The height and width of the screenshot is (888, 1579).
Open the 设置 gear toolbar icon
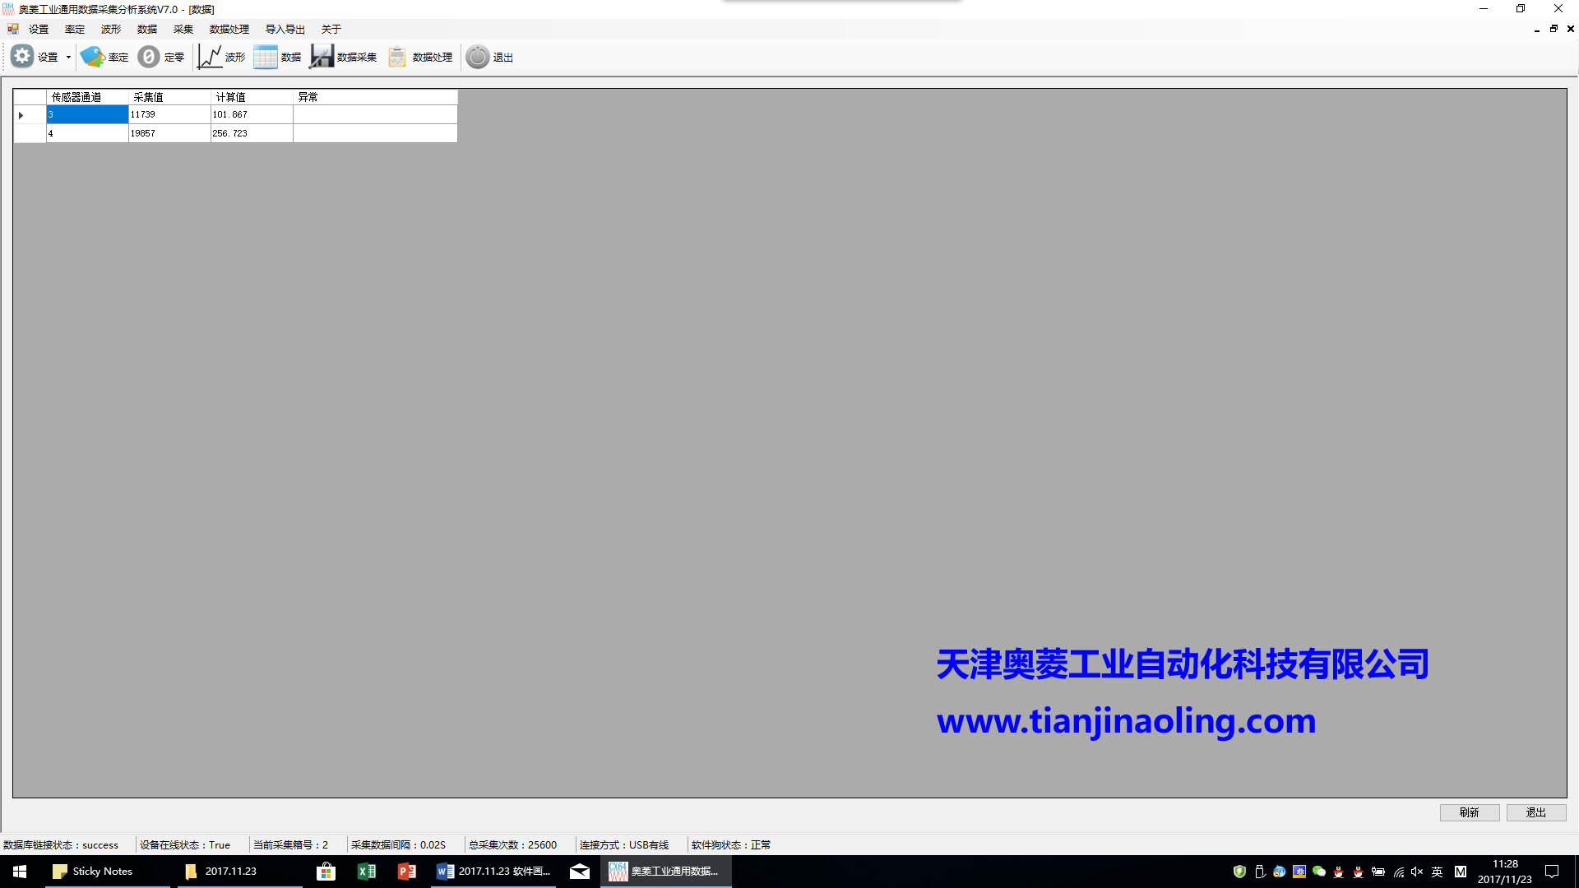pyautogui.click(x=22, y=57)
